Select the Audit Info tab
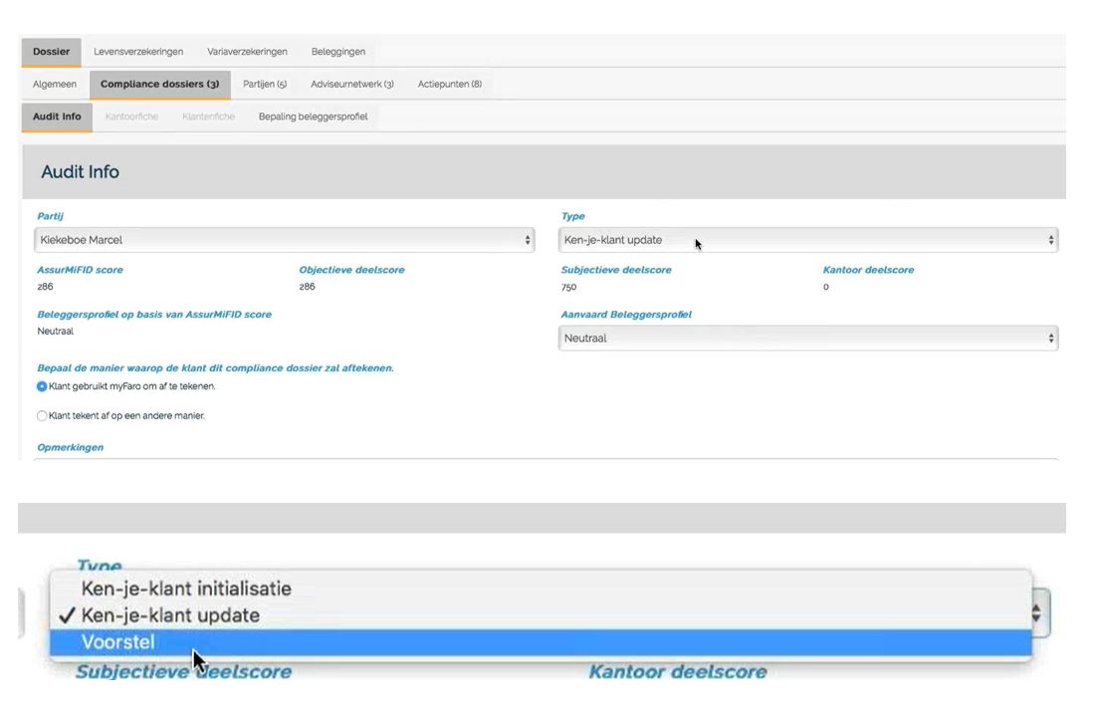 (57, 117)
